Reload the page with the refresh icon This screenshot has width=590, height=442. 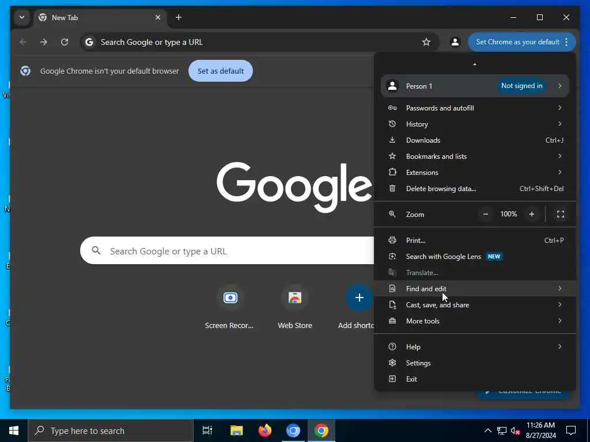point(65,42)
